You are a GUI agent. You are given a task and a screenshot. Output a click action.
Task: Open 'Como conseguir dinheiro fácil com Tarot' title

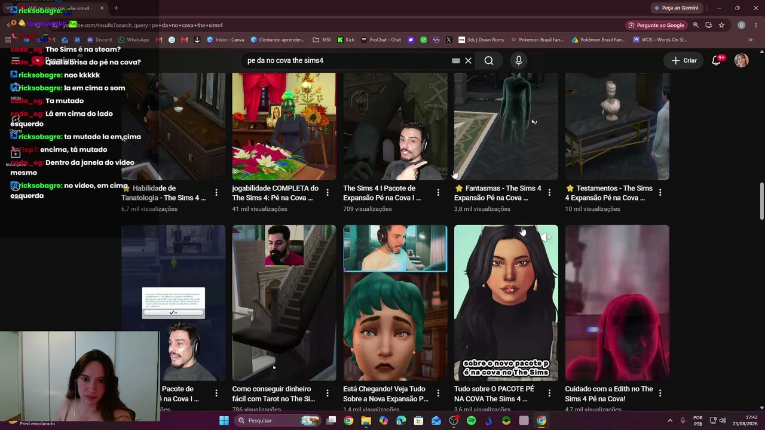pos(274,394)
